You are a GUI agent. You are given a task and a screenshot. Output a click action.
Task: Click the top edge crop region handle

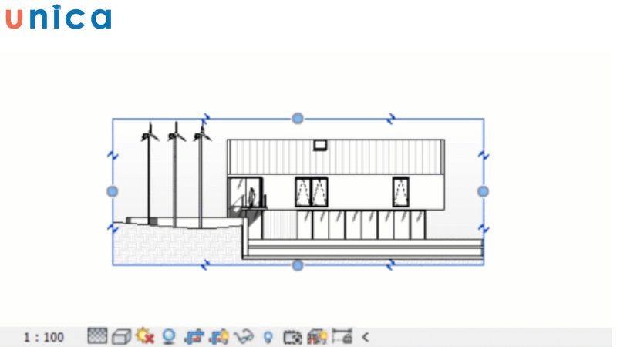(x=298, y=119)
